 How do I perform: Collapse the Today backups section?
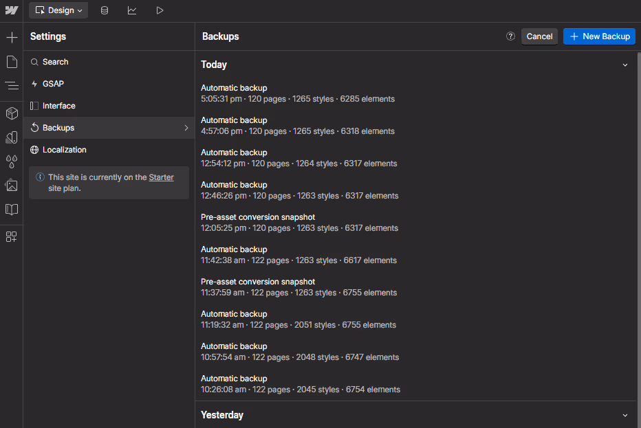point(624,64)
